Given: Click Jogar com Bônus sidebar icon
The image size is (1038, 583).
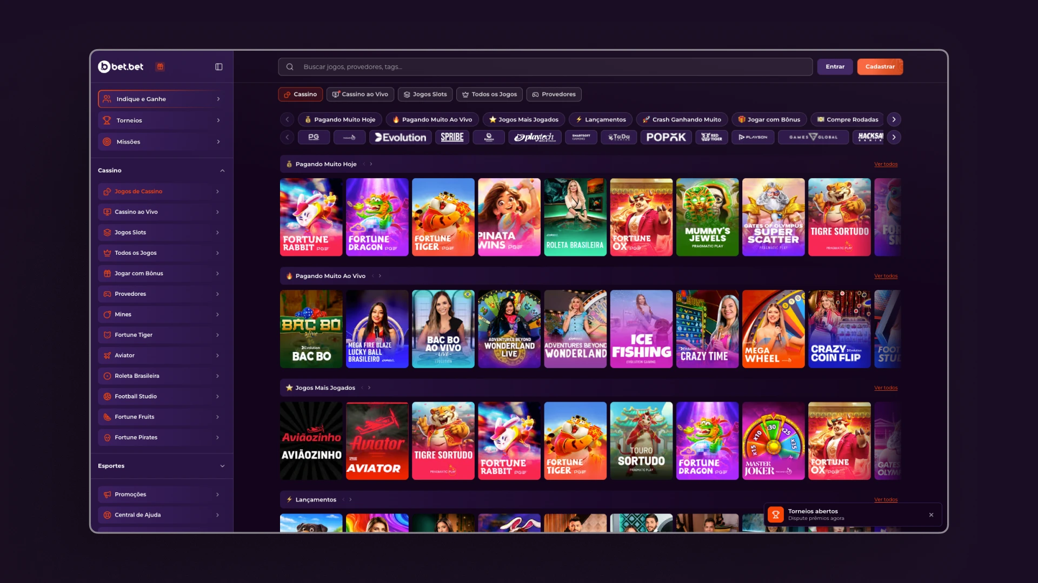Looking at the screenshot, I should click(107, 274).
